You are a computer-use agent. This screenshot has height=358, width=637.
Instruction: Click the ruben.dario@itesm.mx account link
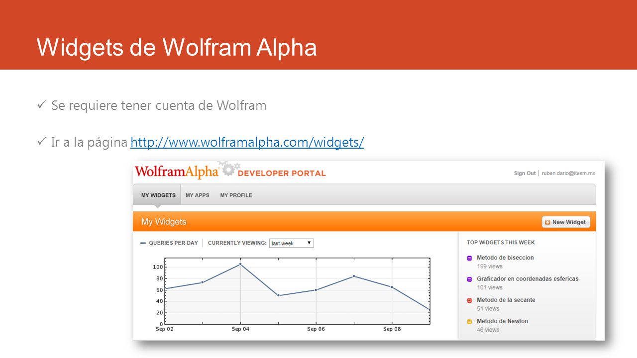(x=568, y=174)
